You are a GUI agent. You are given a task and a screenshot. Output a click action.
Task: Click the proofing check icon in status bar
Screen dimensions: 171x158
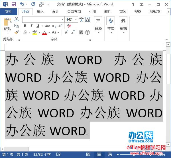coord(58,154)
